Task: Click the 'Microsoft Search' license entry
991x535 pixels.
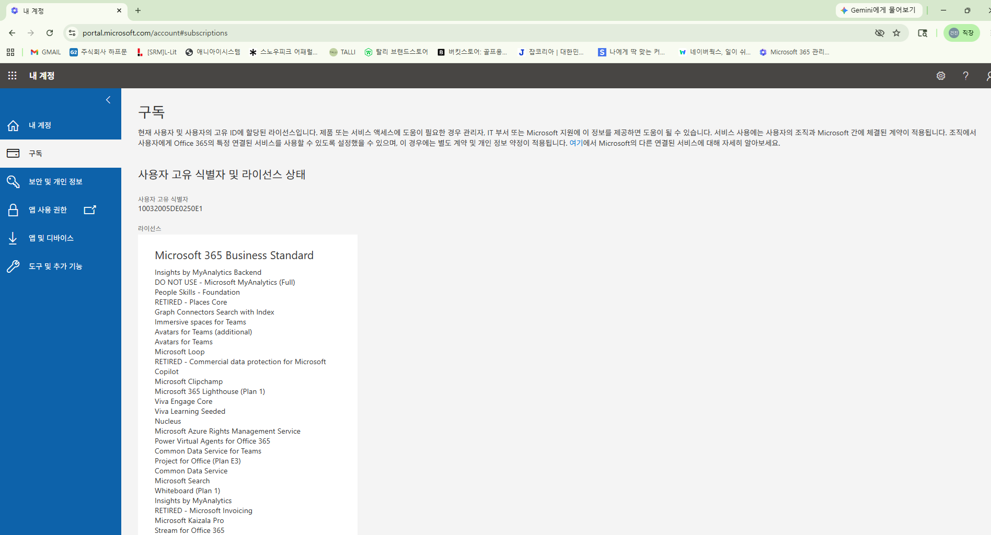Action: [x=182, y=481]
